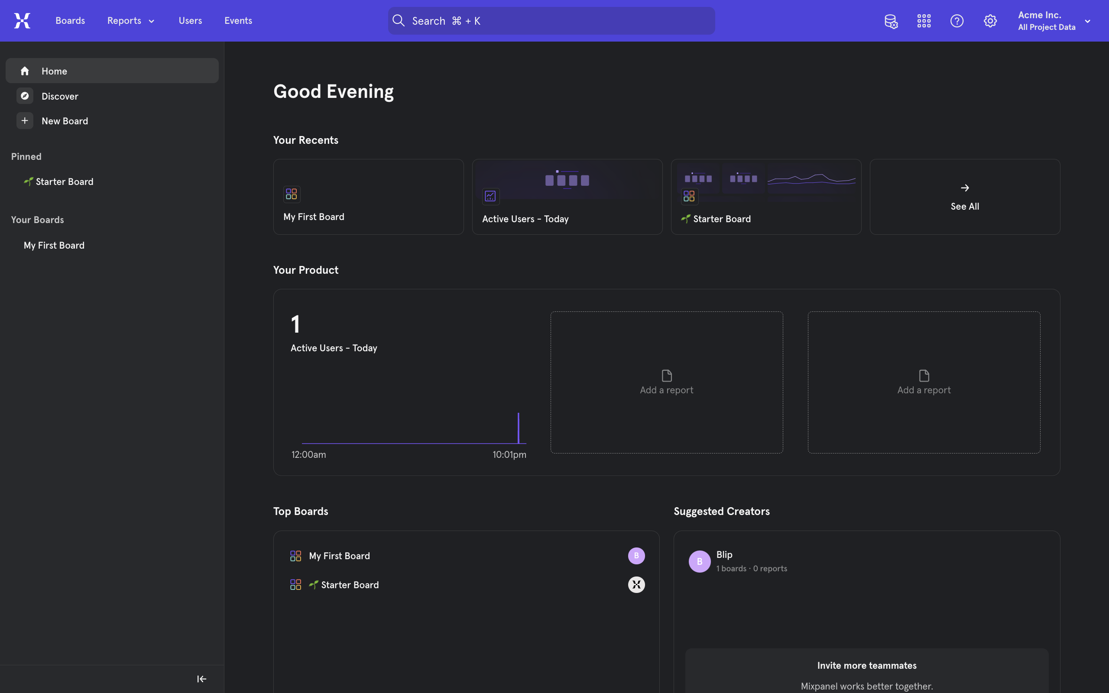Click the Blip creator avatar
Screen dimensions: 1109x693
[699, 561]
